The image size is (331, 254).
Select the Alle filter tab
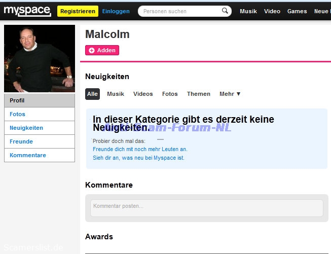point(92,94)
